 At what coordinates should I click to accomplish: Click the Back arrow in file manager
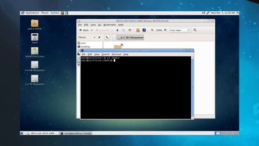pos(84,30)
